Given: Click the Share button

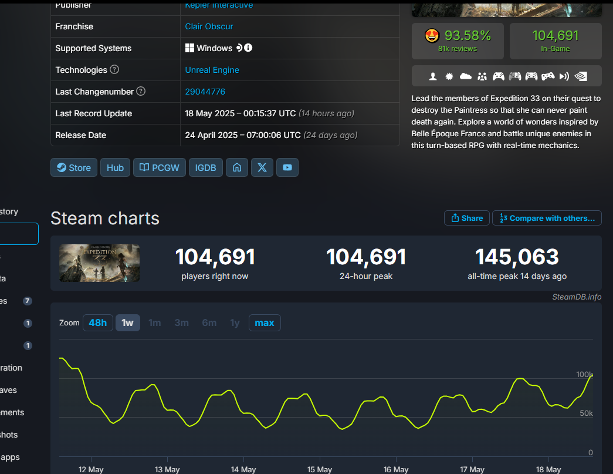Looking at the screenshot, I should pos(467,218).
